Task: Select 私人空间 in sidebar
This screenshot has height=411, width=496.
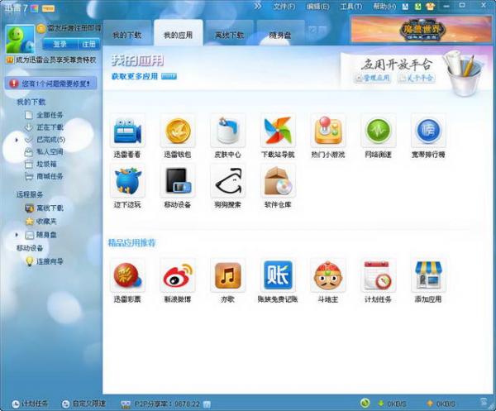Action: [x=45, y=152]
